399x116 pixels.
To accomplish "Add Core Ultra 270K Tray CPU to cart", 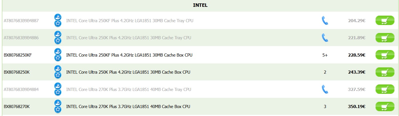I will (x=384, y=89).
